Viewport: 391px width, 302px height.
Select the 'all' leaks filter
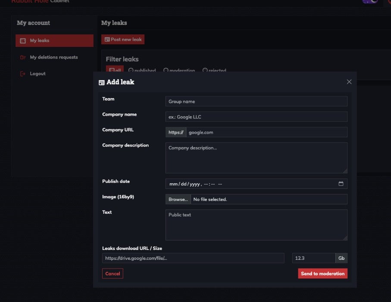115,70
